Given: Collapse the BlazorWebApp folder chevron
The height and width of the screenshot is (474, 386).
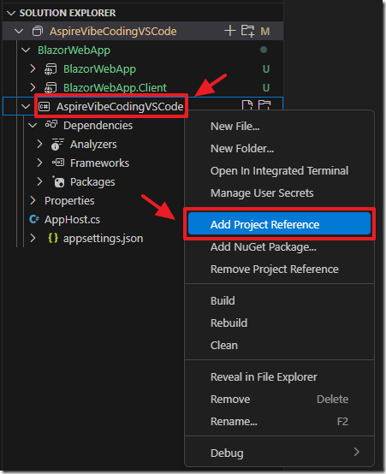Looking at the screenshot, I should 26,50.
